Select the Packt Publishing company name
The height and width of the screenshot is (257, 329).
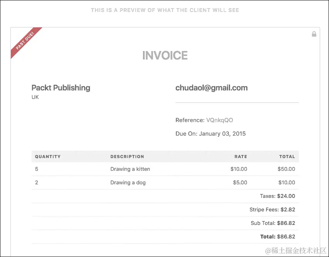tap(61, 88)
